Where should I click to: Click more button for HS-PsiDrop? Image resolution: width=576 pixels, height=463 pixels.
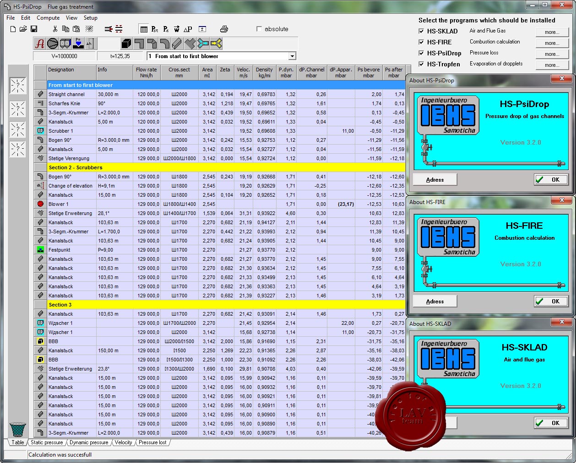pos(552,54)
